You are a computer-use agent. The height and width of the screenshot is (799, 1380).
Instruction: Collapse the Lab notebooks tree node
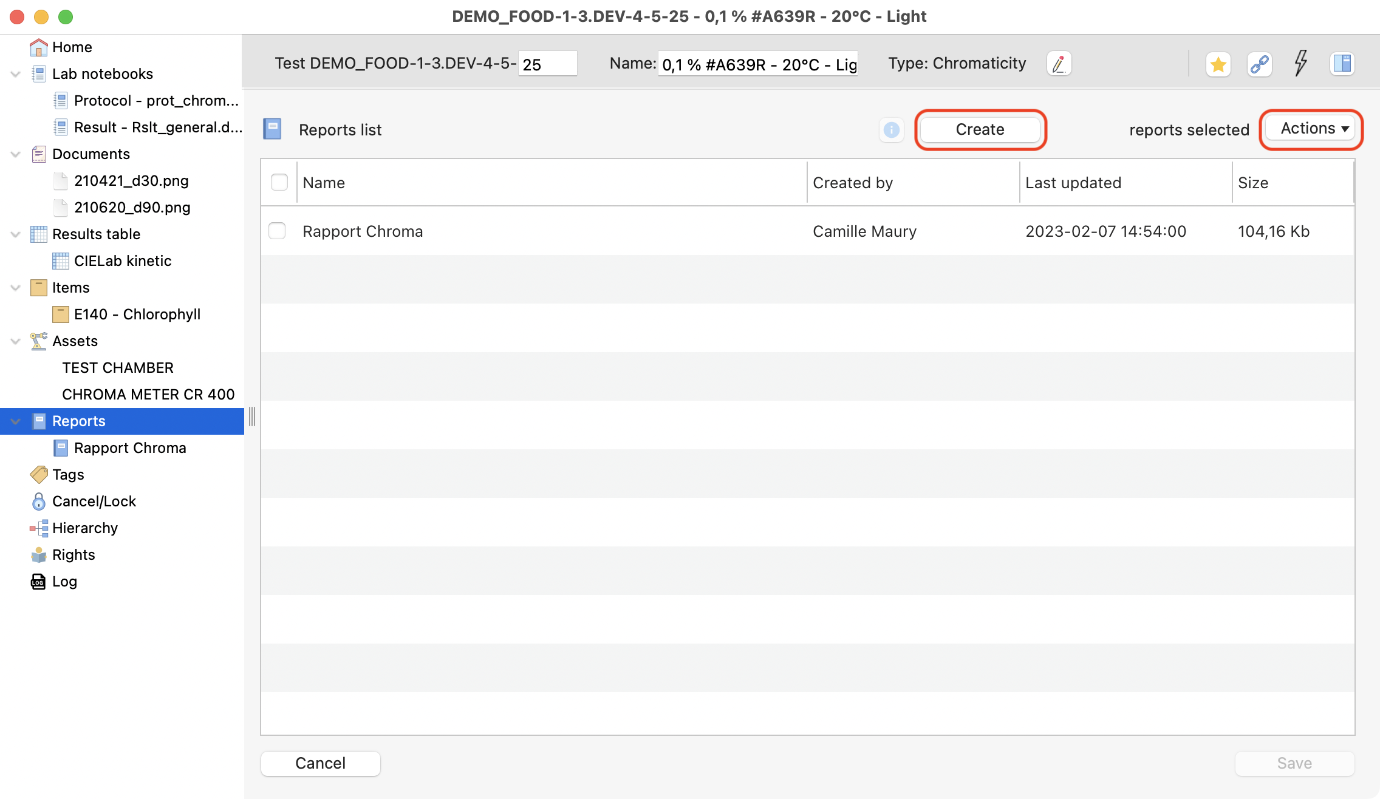(15, 74)
